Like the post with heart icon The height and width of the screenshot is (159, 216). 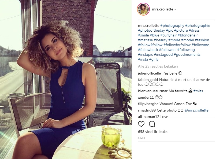(x=141, y=124)
